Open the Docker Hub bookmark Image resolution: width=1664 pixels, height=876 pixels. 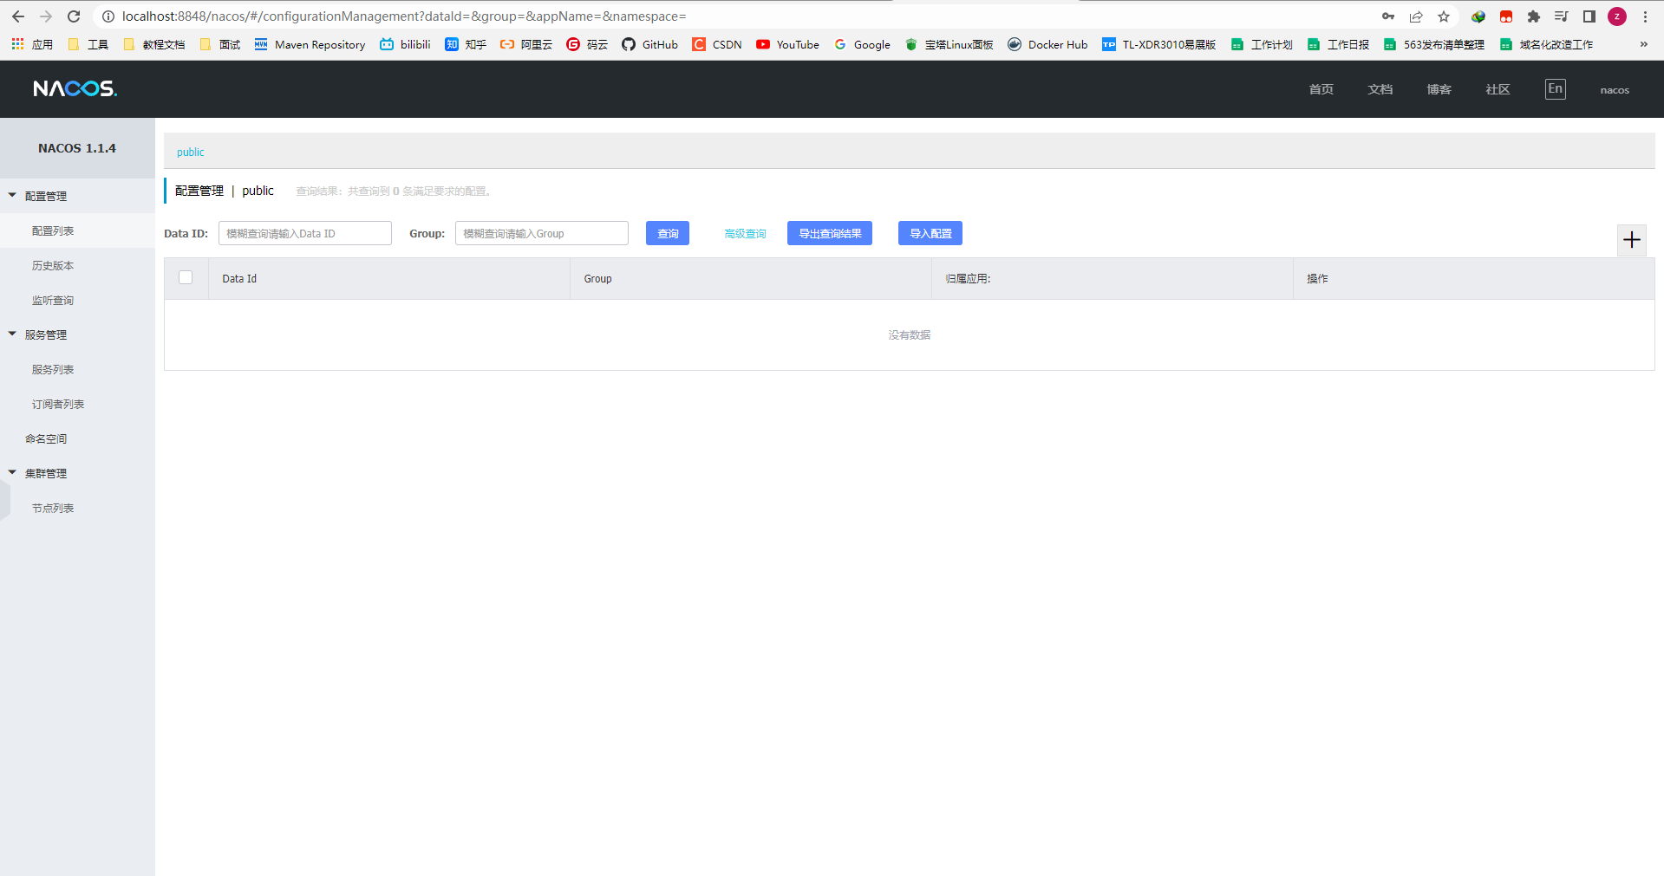coord(1047,44)
